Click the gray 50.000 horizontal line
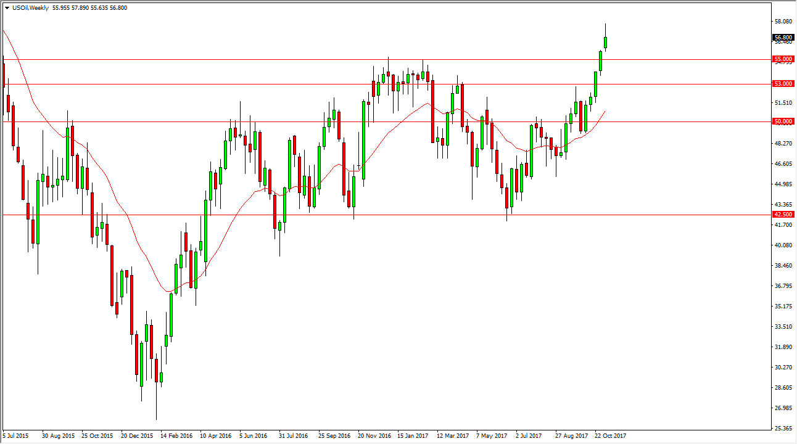The image size is (797, 444). [370, 121]
